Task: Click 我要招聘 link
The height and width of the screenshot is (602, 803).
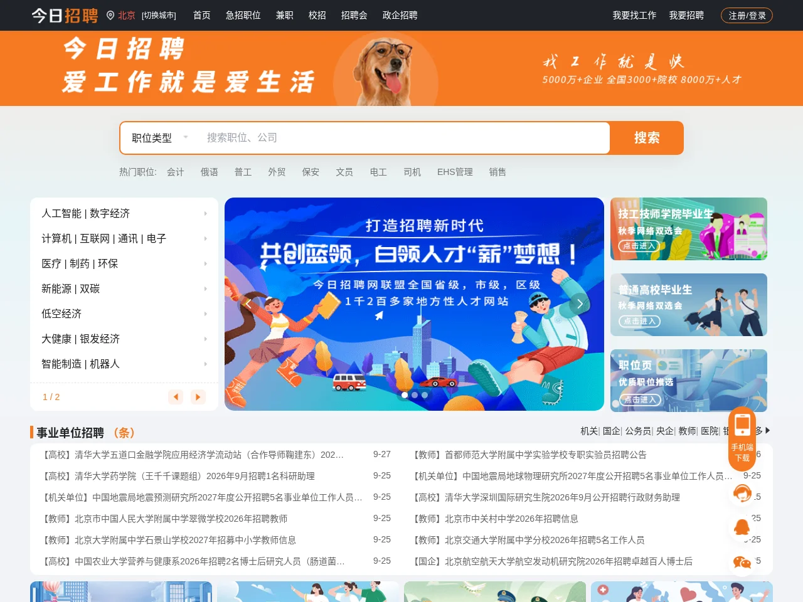Action: 686,15
